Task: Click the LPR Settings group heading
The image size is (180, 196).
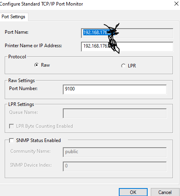Action: point(21,104)
